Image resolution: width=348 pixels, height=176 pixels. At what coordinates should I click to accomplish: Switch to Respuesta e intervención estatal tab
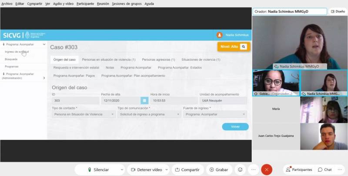pyautogui.click(x=77, y=68)
